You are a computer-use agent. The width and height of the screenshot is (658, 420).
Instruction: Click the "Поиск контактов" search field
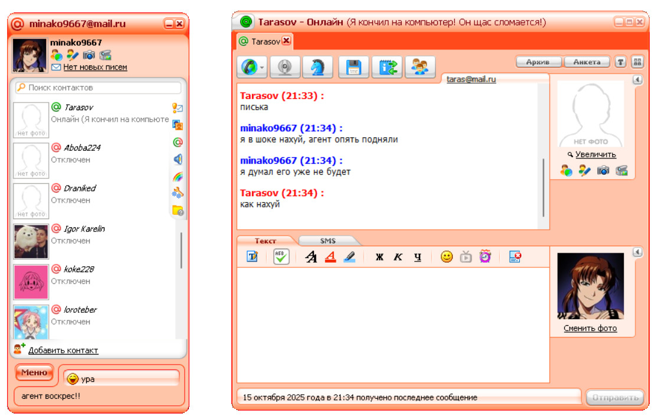click(x=98, y=88)
